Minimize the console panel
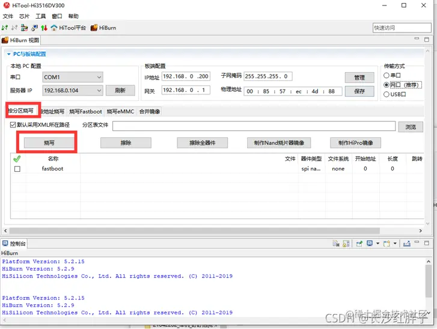The width and height of the screenshot is (437, 329). click(x=417, y=243)
